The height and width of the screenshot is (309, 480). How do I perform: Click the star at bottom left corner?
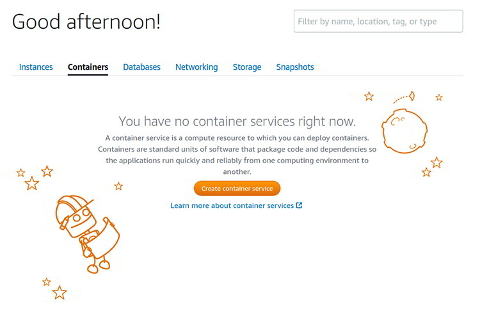click(60, 293)
